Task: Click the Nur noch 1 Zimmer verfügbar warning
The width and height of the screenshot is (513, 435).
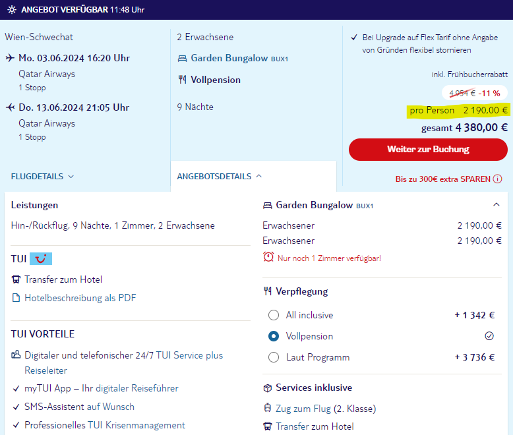Action: point(329,258)
